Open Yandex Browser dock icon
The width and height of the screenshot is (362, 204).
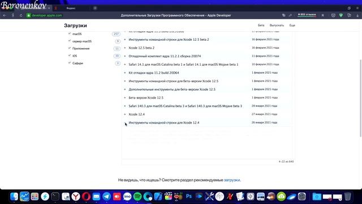(x=76, y=197)
